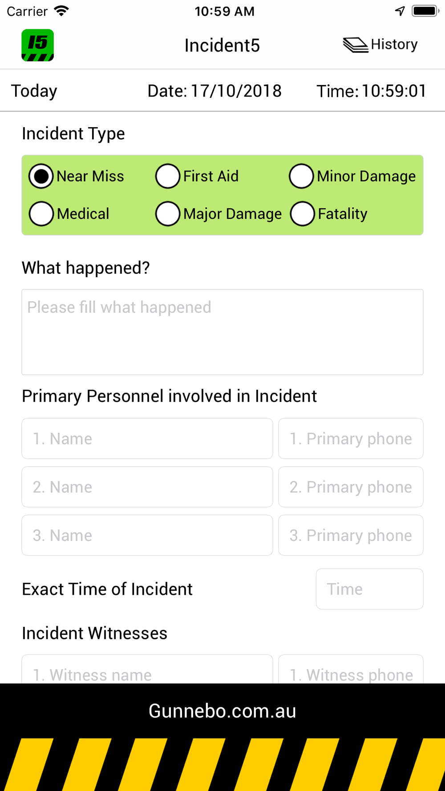445x791 pixels.
Task: Open the History stack icon
Action: [355, 45]
